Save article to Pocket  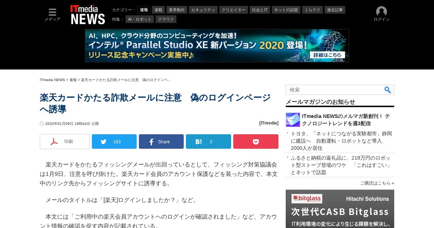point(256,142)
